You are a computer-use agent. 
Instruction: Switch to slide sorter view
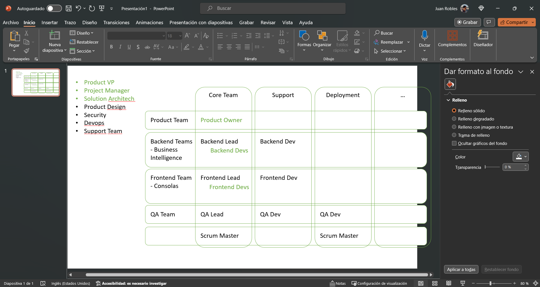pos(435,283)
